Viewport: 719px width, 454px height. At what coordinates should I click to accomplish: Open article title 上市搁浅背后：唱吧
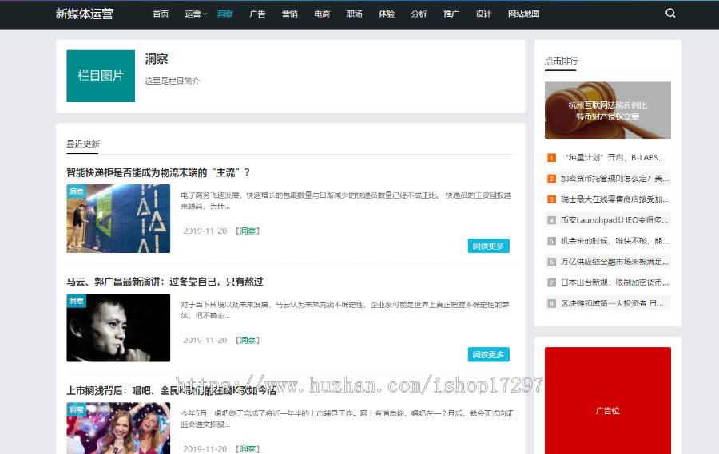click(x=172, y=390)
